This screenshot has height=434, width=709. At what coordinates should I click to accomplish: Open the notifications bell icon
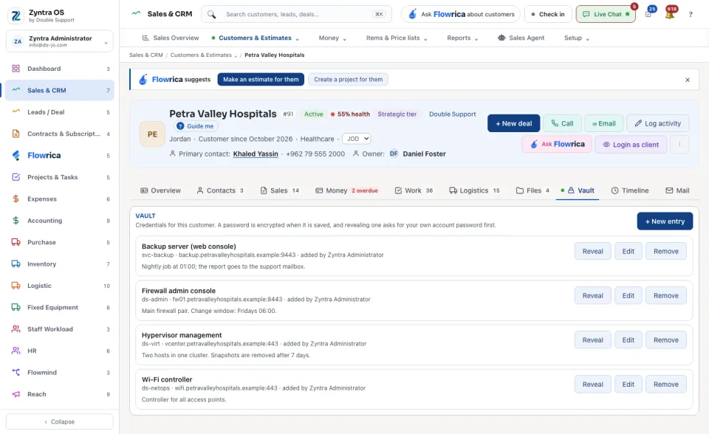tap(670, 14)
